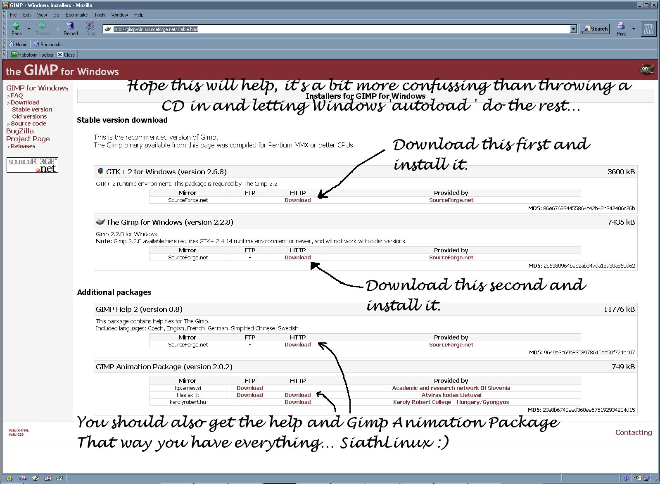Open the Go menu
This screenshot has height=484, width=660.
pyautogui.click(x=56, y=15)
